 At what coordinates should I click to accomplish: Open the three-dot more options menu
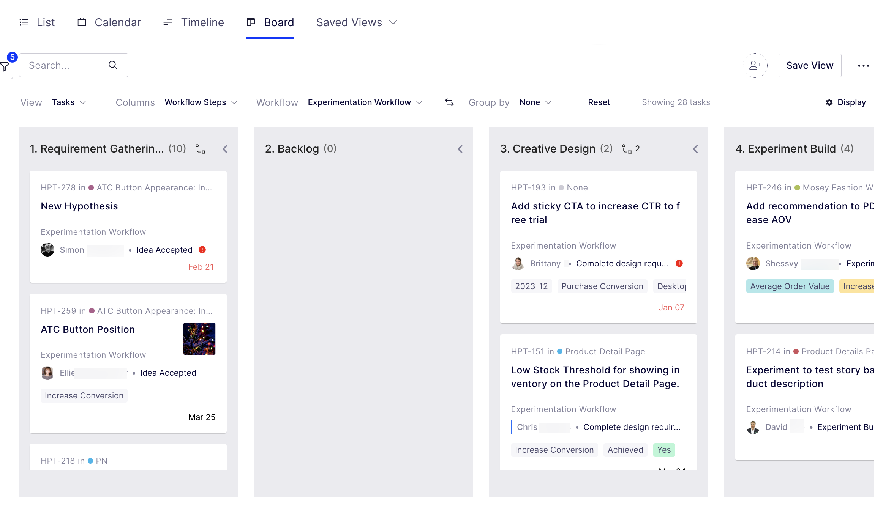(x=863, y=66)
